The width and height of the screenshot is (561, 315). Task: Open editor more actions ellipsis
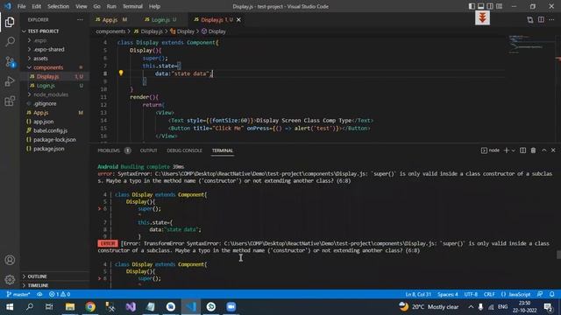(551, 19)
